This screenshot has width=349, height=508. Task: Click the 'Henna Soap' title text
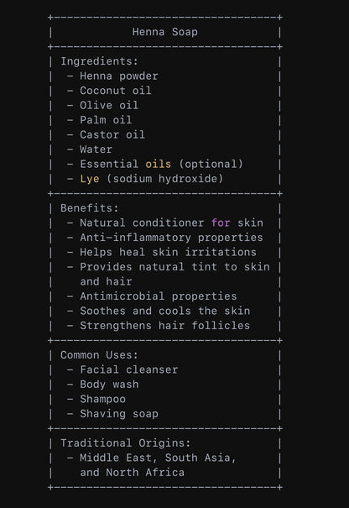click(164, 32)
